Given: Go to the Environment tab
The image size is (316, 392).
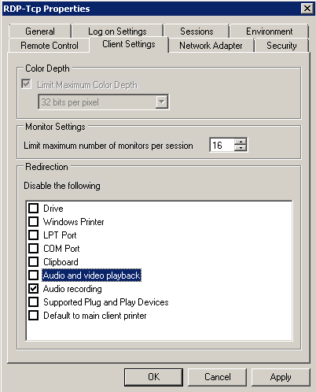Looking at the screenshot, I should [269, 31].
